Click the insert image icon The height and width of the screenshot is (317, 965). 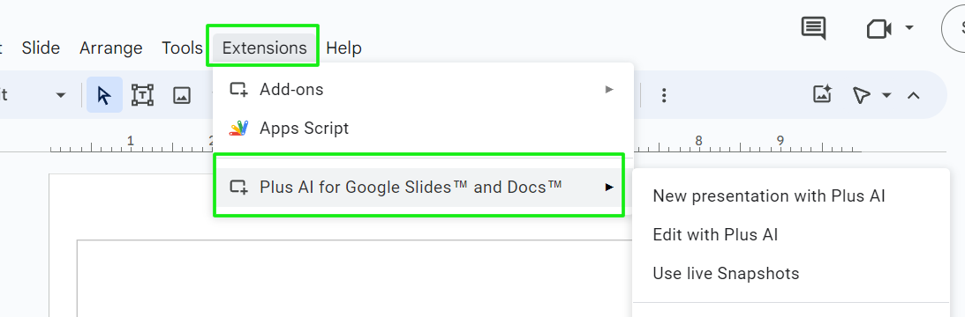[x=182, y=95]
